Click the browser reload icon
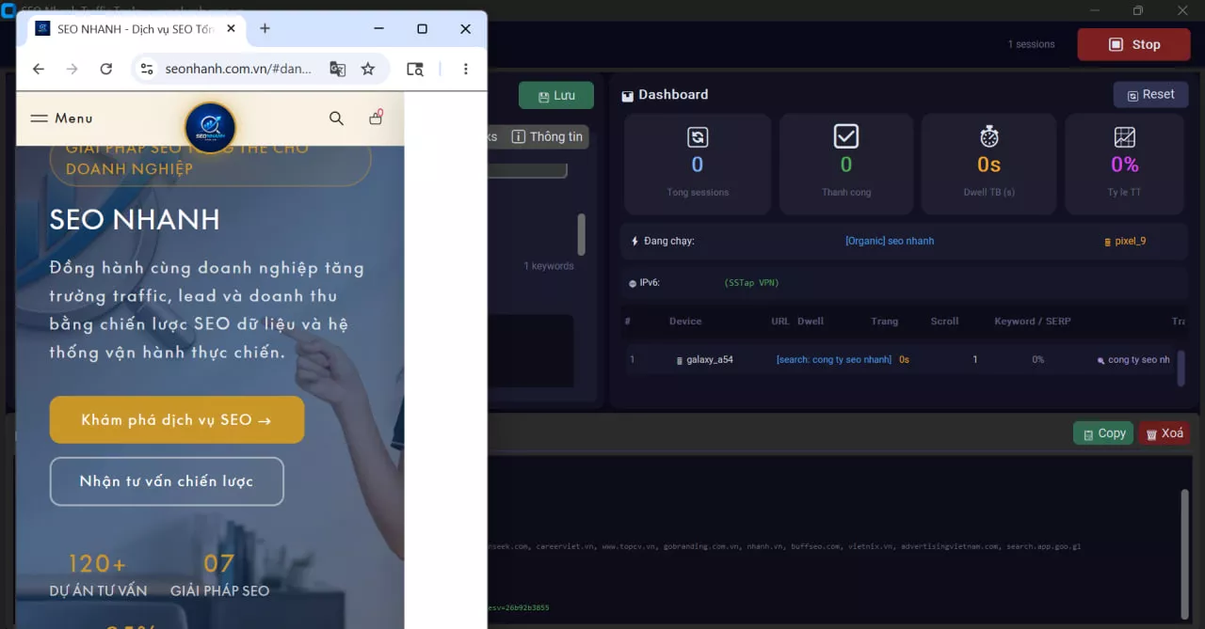 click(x=106, y=69)
